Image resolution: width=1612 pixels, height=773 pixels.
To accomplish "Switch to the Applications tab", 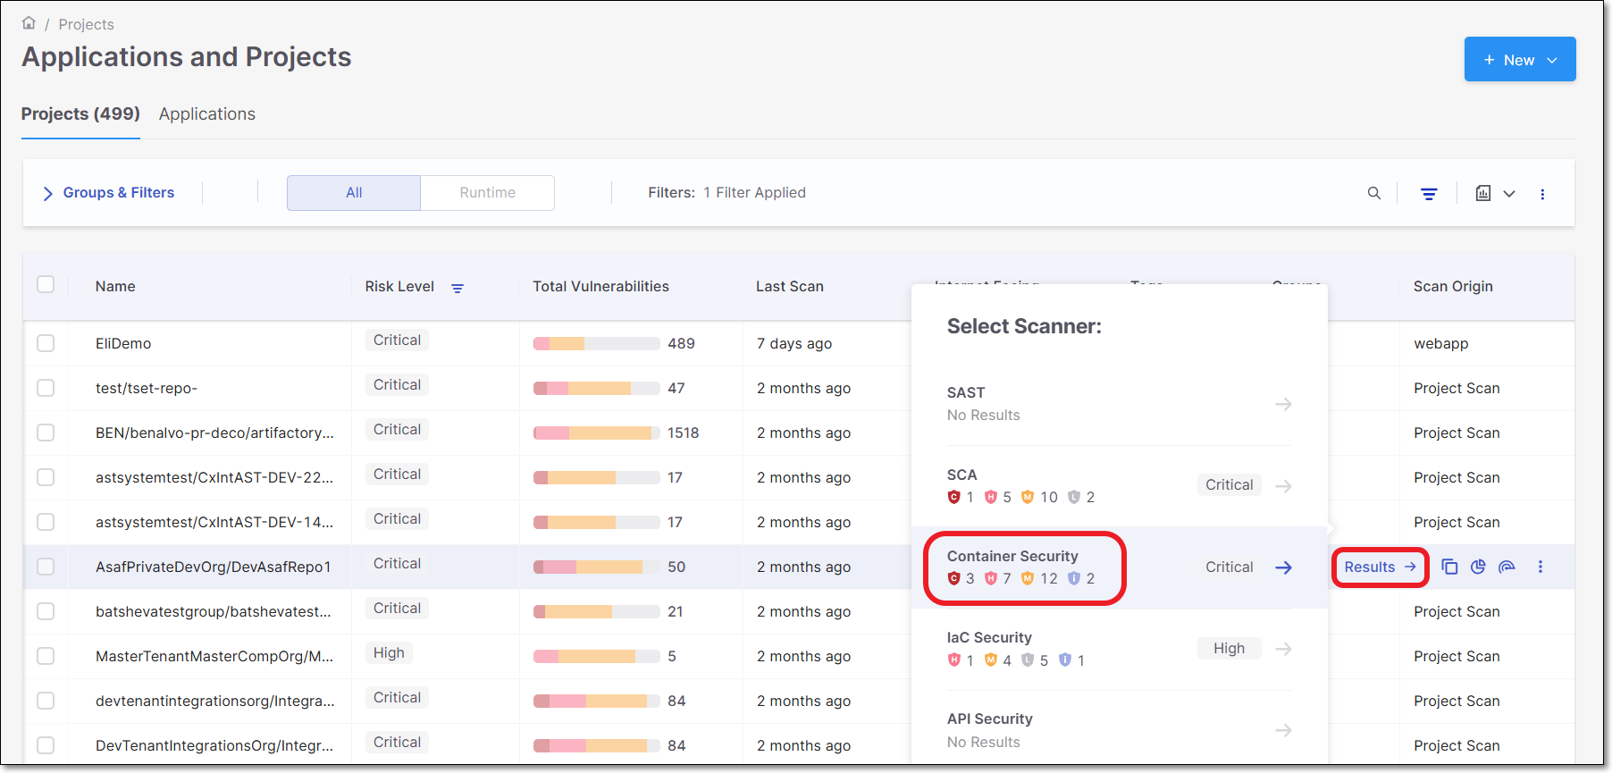I will 207,113.
